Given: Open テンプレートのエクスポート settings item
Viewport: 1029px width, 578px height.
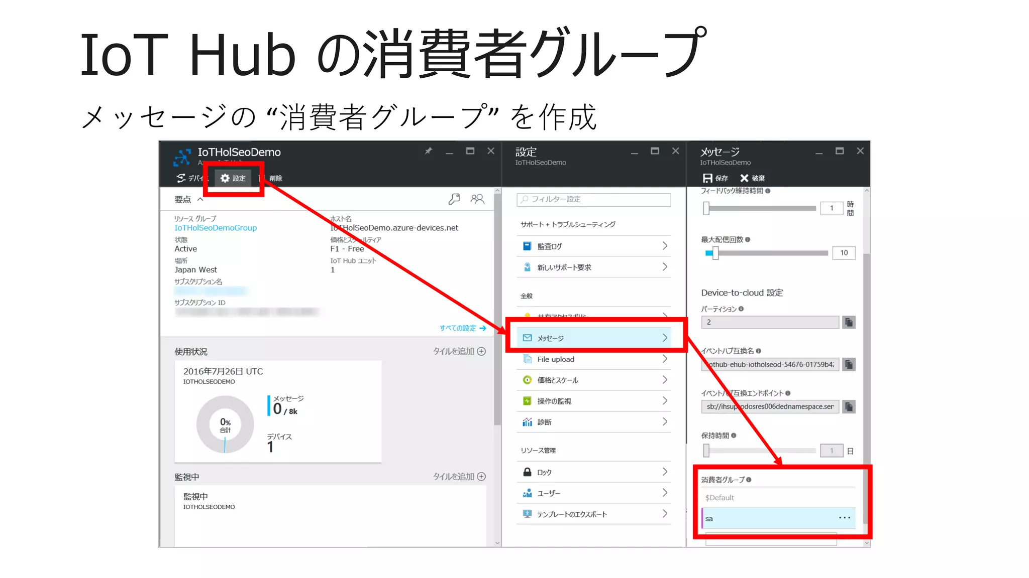Looking at the screenshot, I should [x=594, y=514].
